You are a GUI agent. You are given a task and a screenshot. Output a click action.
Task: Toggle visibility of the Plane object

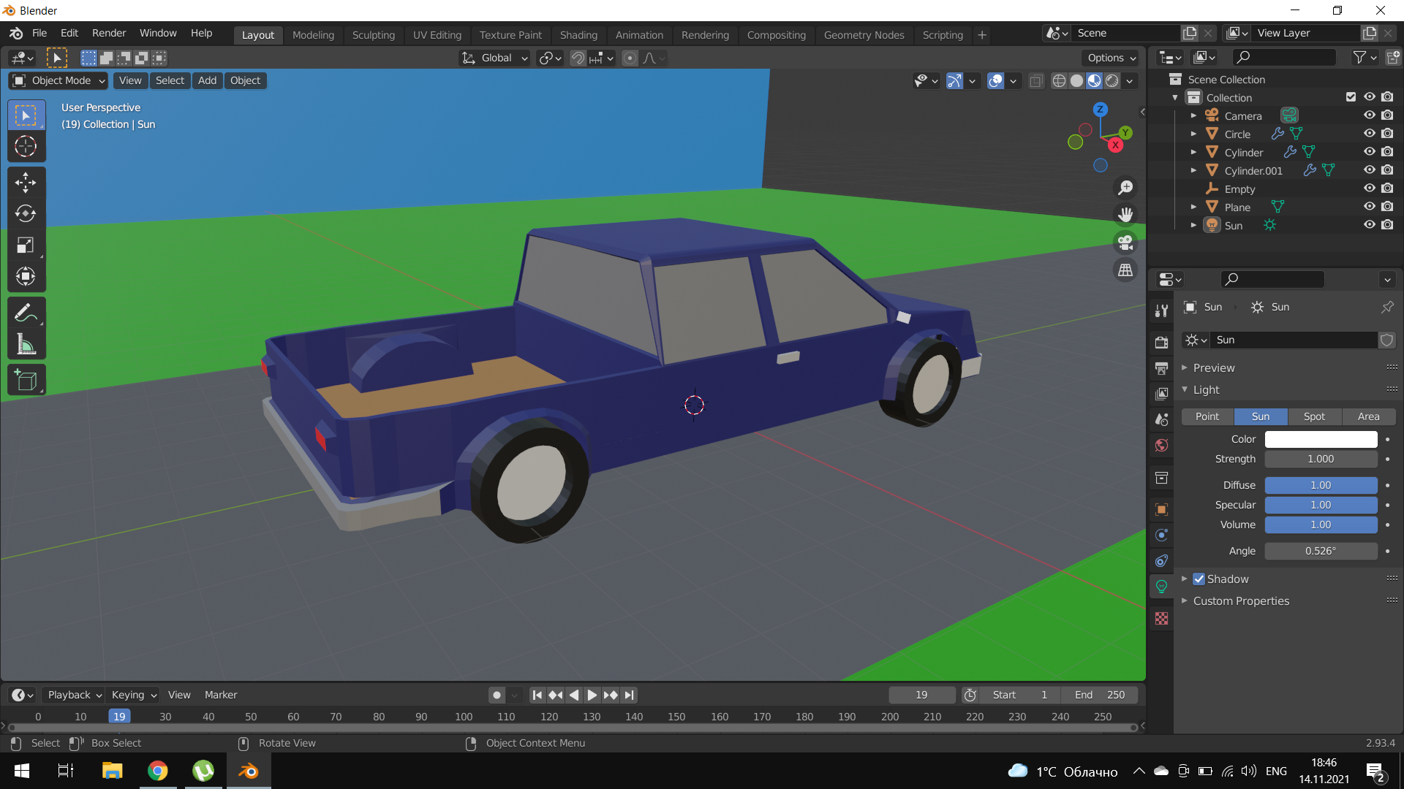(x=1370, y=207)
